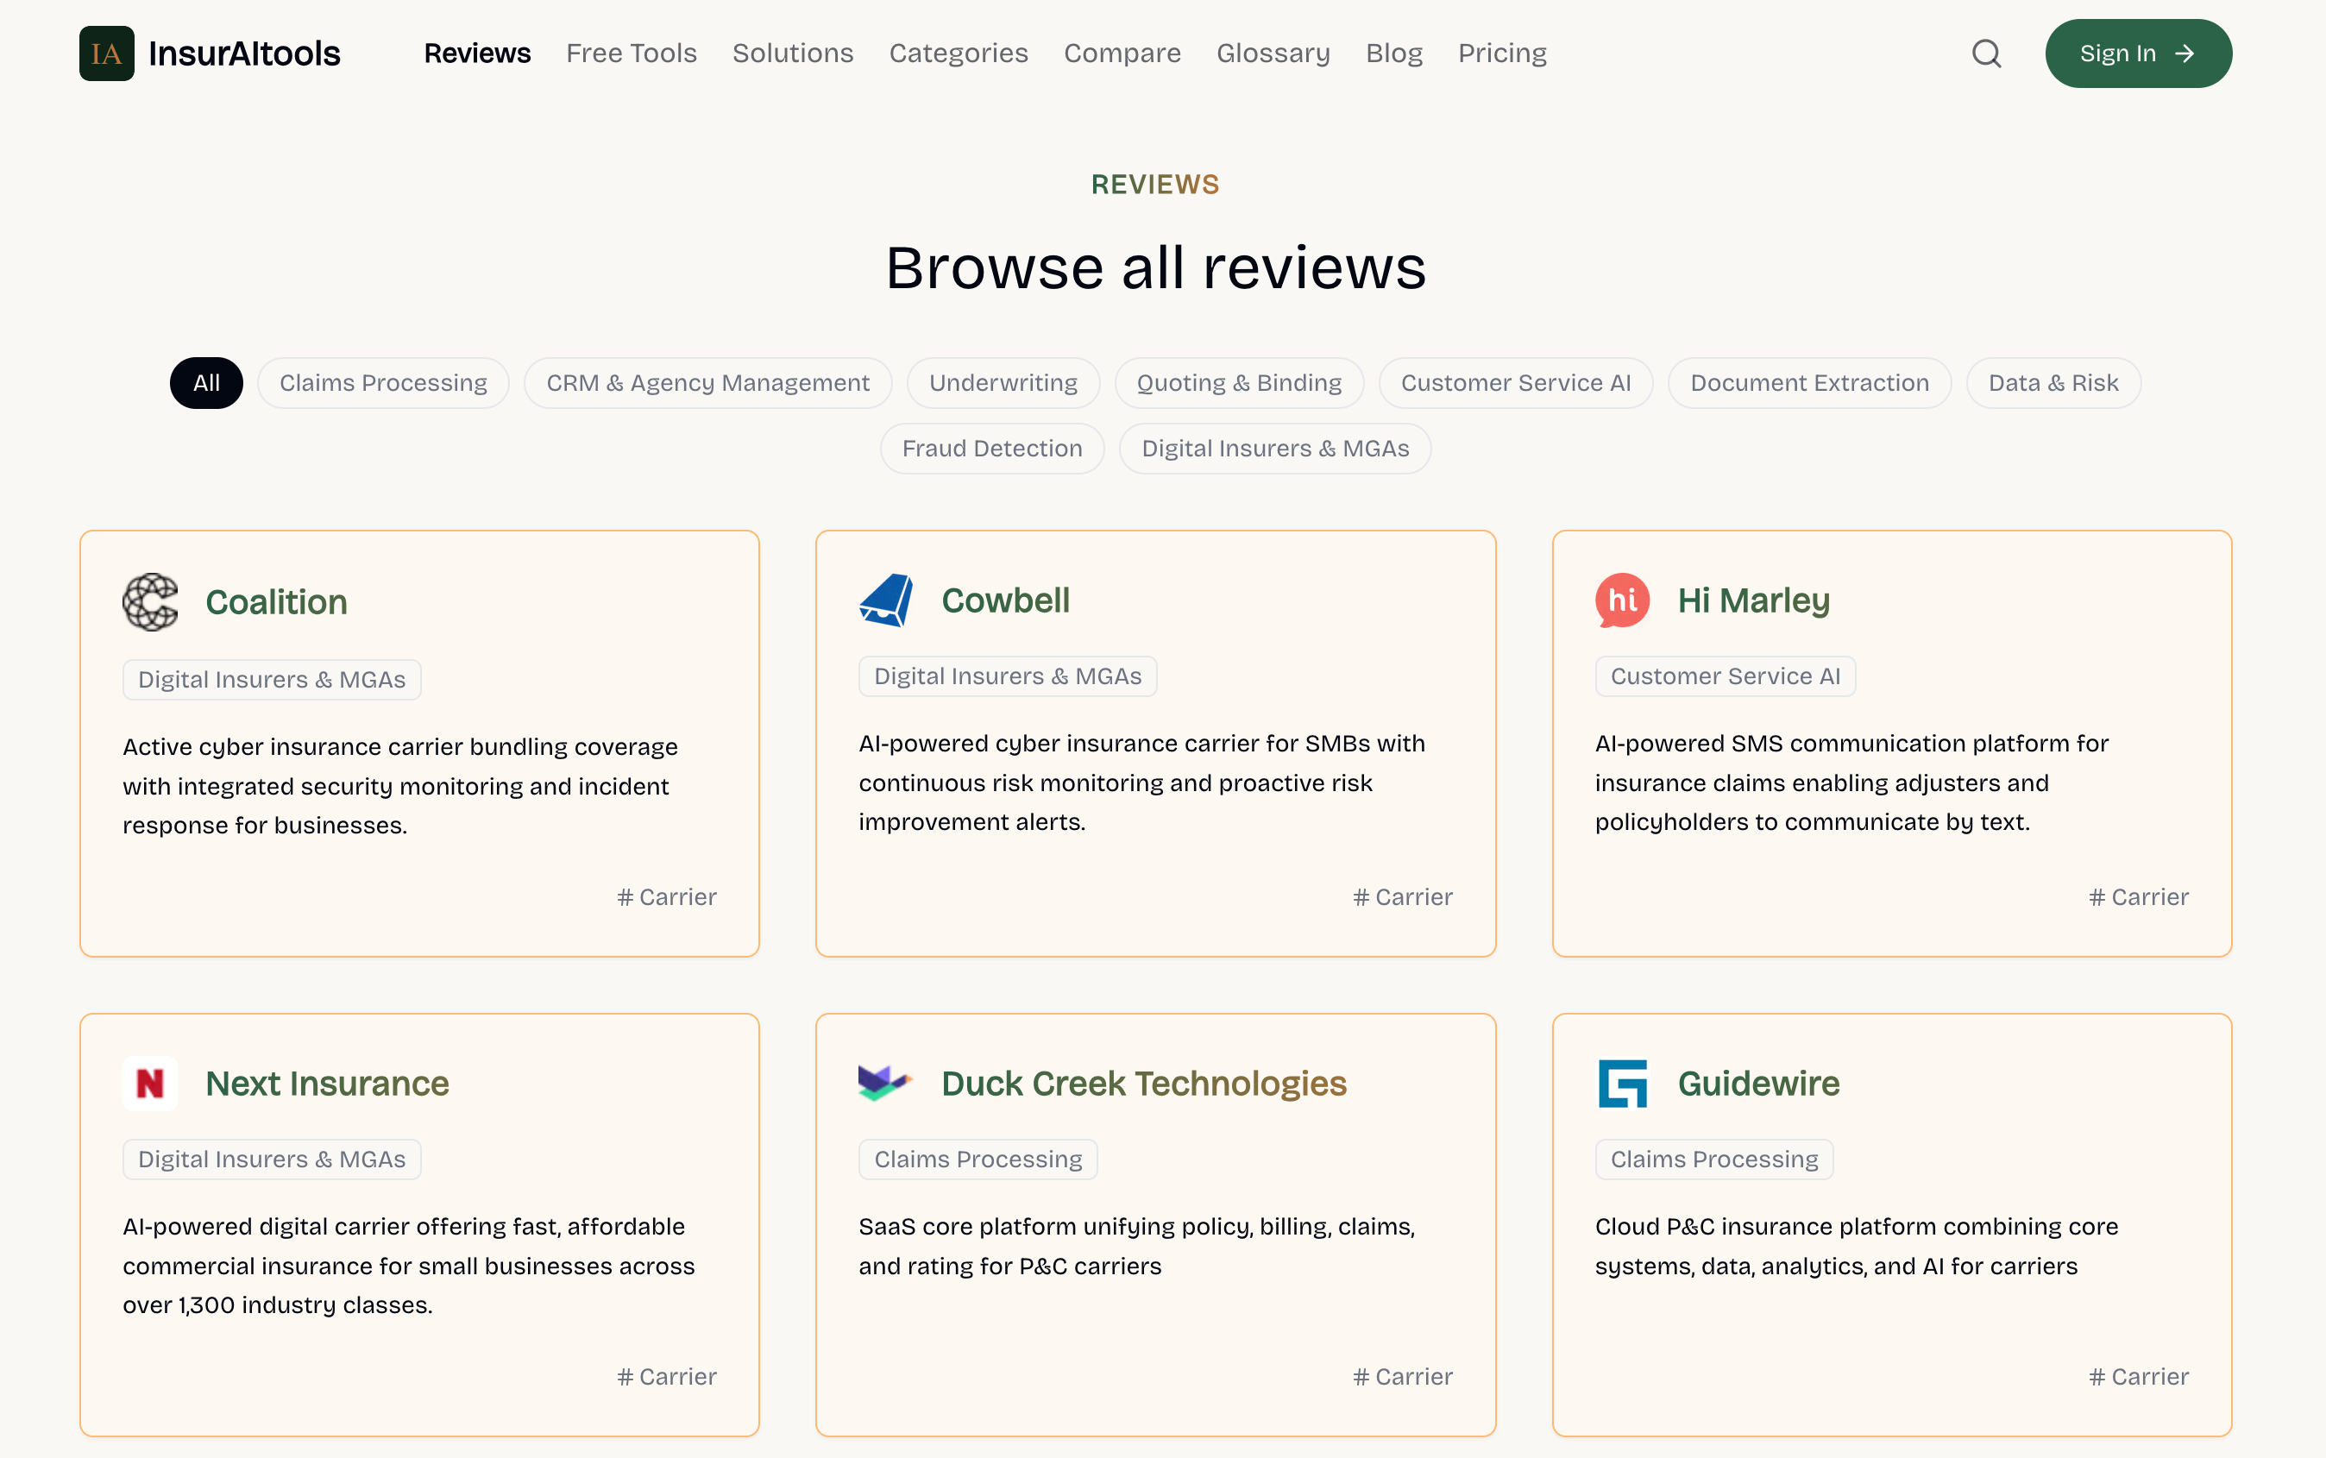
Task: Open the Coalition review title
Action: pyautogui.click(x=277, y=601)
